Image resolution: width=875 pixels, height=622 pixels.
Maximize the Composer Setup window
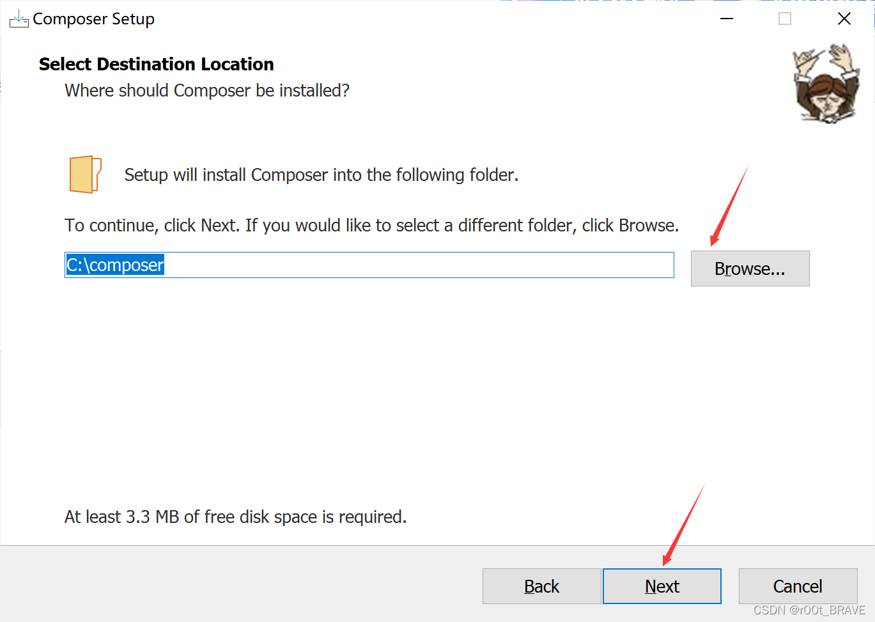[x=785, y=19]
